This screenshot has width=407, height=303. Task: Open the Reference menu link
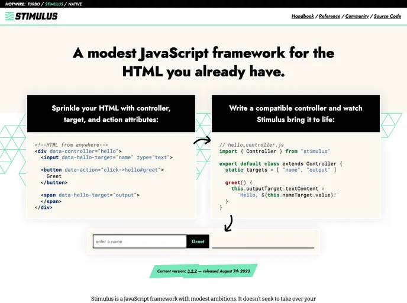coord(330,16)
